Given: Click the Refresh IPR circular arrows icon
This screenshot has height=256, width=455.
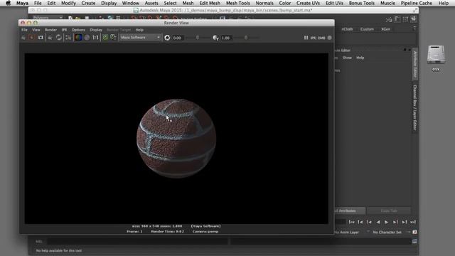Looking at the screenshot, I should (x=58, y=38).
